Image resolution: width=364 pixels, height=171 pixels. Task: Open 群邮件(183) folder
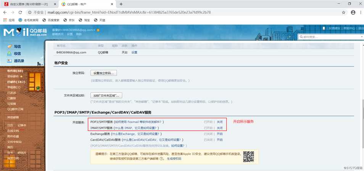point(16,82)
